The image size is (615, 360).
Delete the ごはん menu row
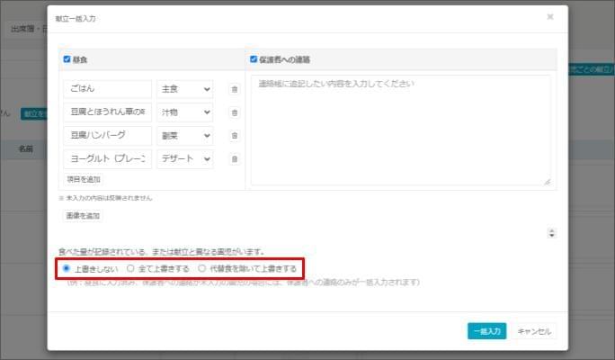(x=235, y=89)
